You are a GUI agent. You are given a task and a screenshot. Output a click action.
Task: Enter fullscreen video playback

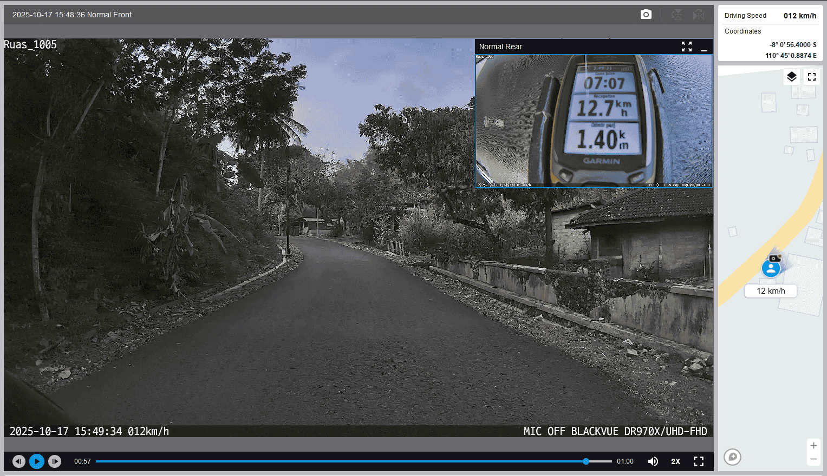699,461
